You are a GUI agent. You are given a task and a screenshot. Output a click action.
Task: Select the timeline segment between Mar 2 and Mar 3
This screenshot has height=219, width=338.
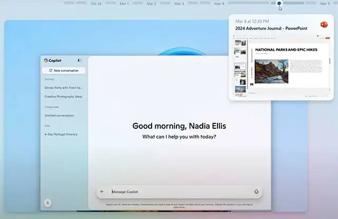point(165,3)
